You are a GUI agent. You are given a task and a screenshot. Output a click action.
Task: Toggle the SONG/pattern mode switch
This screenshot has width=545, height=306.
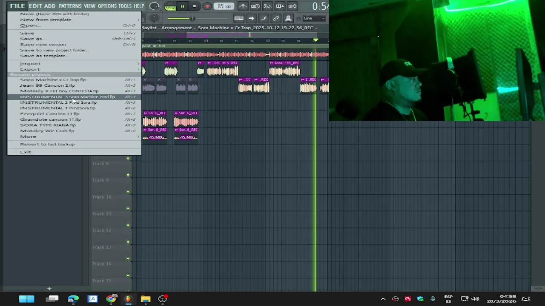click(x=170, y=7)
